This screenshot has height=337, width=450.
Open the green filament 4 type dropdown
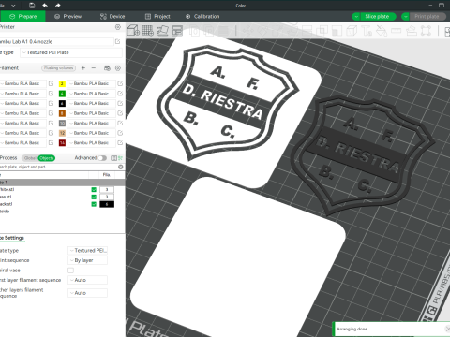[91, 94]
